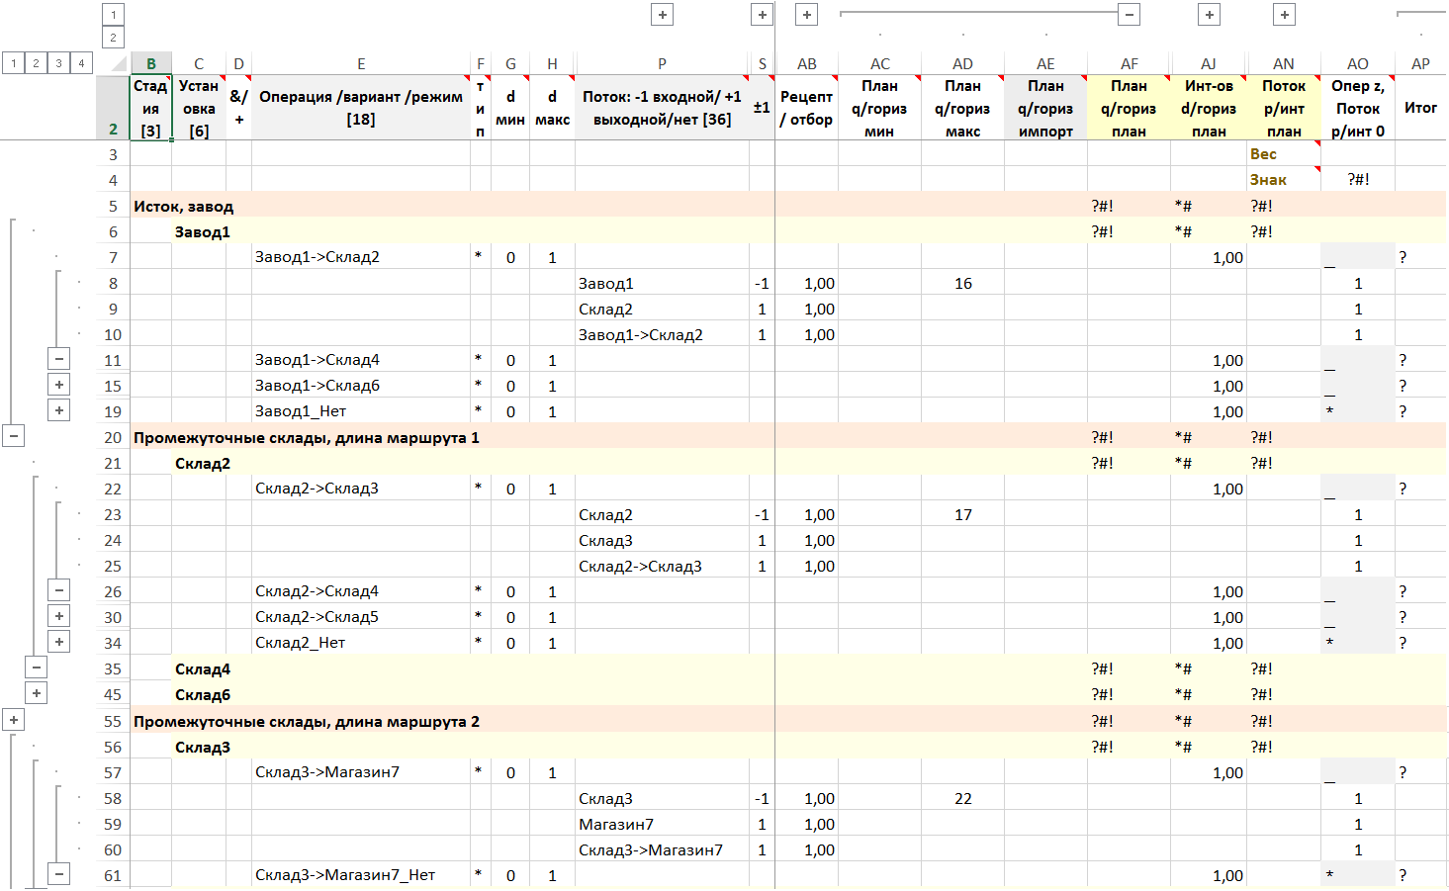Expand column group above column AJ
The height and width of the screenshot is (891, 1449).
click(x=1209, y=15)
